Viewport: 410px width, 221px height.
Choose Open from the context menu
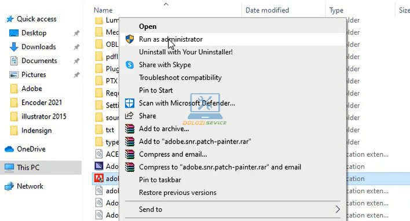click(148, 27)
